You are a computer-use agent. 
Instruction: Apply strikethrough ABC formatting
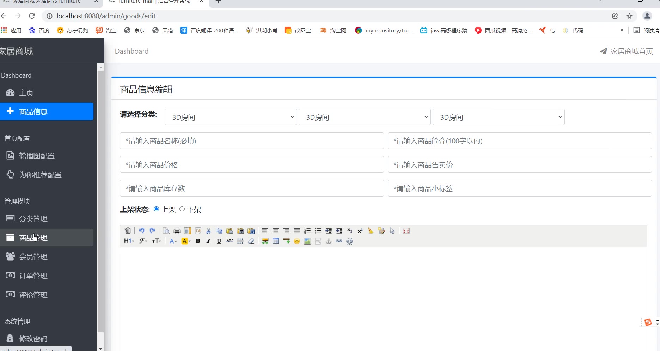tap(230, 241)
